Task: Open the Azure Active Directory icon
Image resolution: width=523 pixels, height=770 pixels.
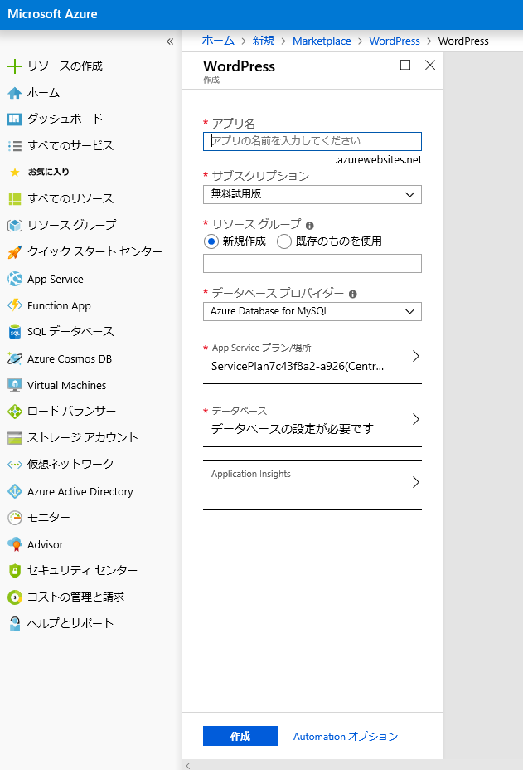Action: tap(15, 491)
